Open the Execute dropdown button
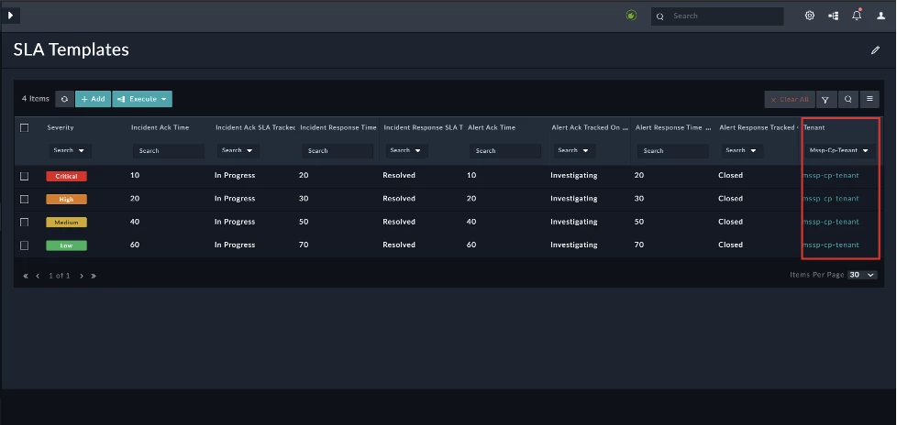This screenshot has height=425, width=897. pyautogui.click(x=142, y=100)
